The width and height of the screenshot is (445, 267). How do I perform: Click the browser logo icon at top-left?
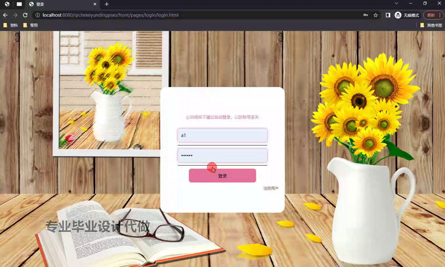[7, 4]
